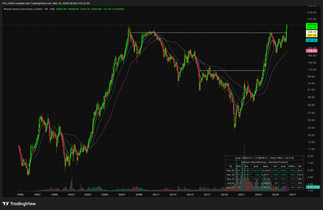323x210 pixels.
Task: Click the NSE exchange label in legend
Action: pos(52,9)
